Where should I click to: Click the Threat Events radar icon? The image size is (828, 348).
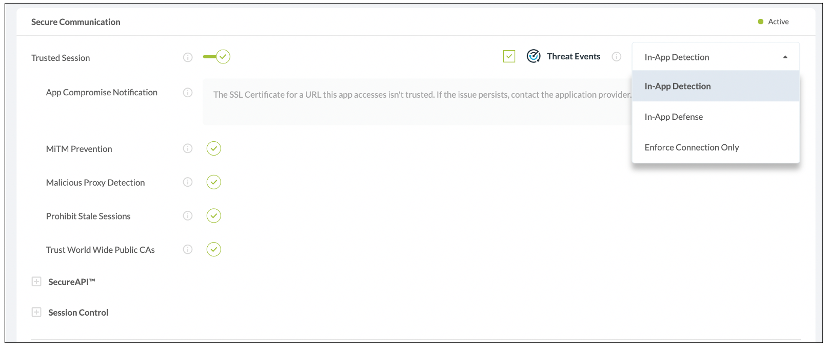coord(534,56)
